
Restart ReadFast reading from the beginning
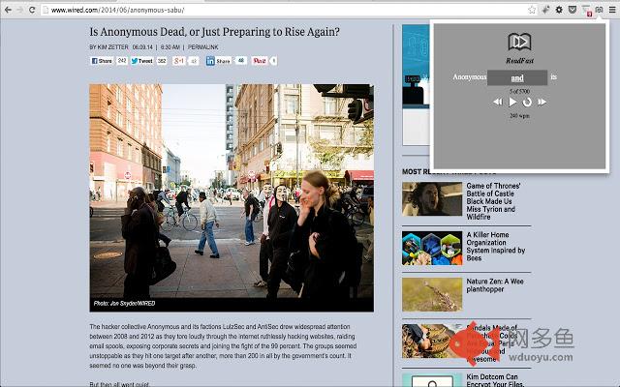pos(527,103)
